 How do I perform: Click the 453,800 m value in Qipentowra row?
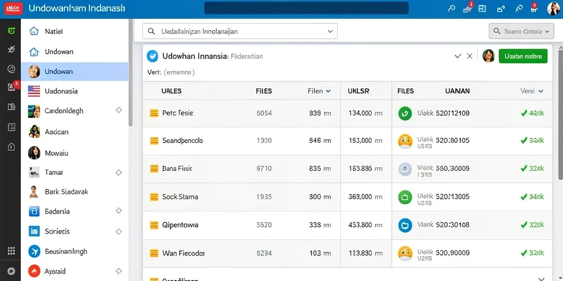tap(366, 225)
